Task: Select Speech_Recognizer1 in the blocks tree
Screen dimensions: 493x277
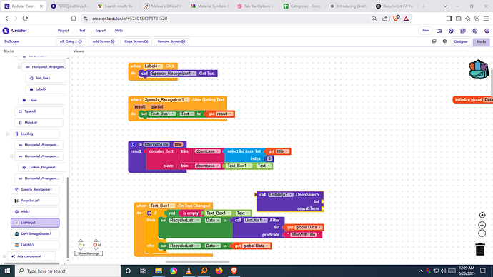Action: click(x=35, y=189)
